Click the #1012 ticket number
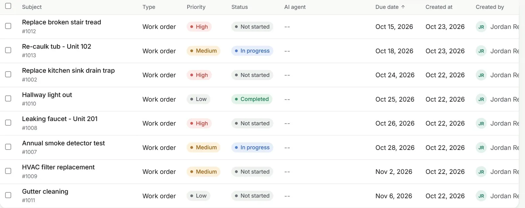This screenshot has height=208, width=525. pos(29,31)
